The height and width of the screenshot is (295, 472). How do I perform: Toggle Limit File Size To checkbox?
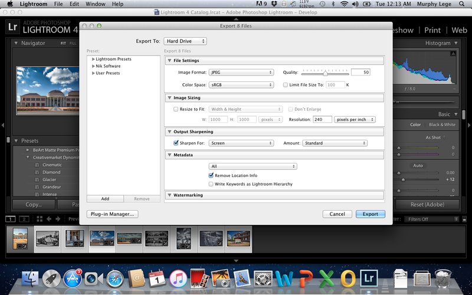point(286,85)
